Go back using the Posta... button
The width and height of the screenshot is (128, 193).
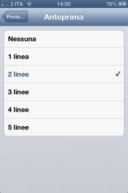click(15, 17)
